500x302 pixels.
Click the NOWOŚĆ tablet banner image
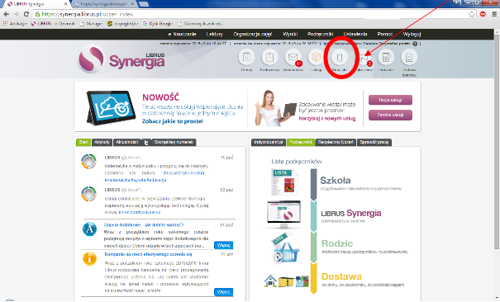(x=112, y=107)
